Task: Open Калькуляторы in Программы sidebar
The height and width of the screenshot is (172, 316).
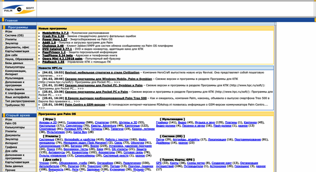Action: [x=15, y=67]
